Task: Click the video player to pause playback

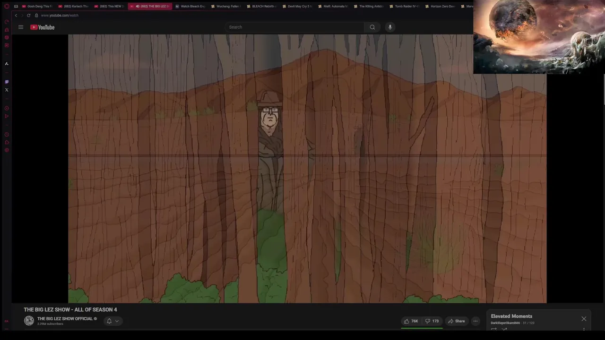Action: (307, 169)
